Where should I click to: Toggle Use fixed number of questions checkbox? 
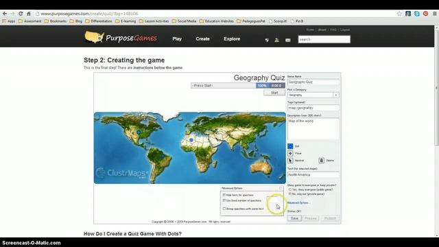(224, 200)
